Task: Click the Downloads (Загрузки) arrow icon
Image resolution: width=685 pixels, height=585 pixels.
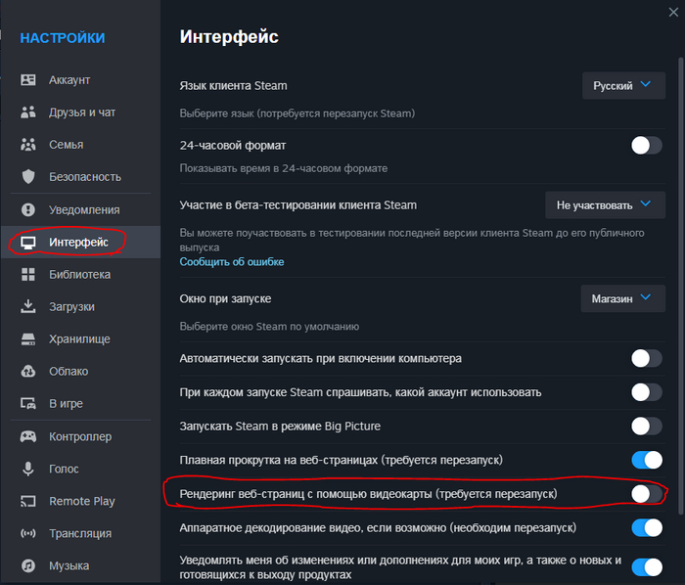Action: click(28, 307)
